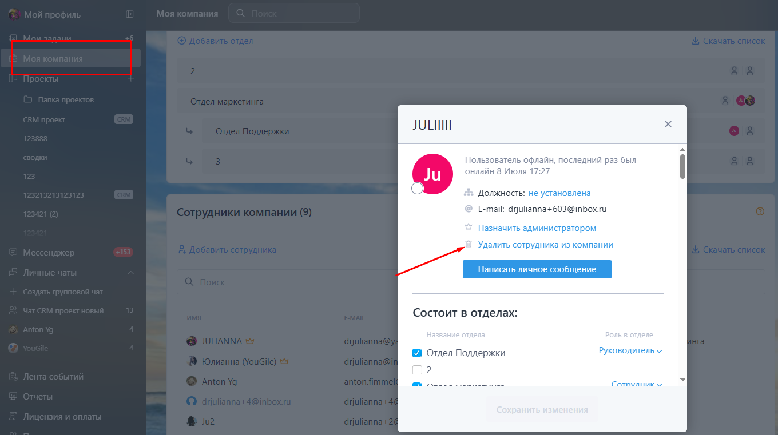This screenshot has height=435, width=778.
Task: Click the Папка проектов folder icon
Action: point(28,99)
